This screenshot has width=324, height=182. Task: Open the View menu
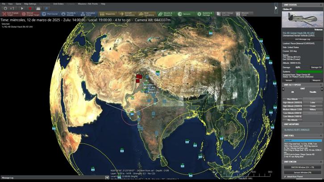tap(10, 4)
